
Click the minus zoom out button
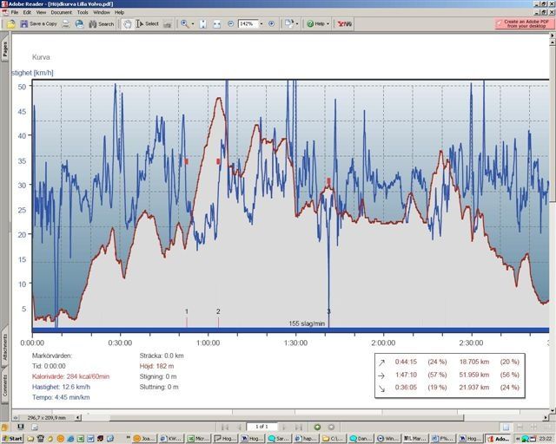tap(230, 24)
